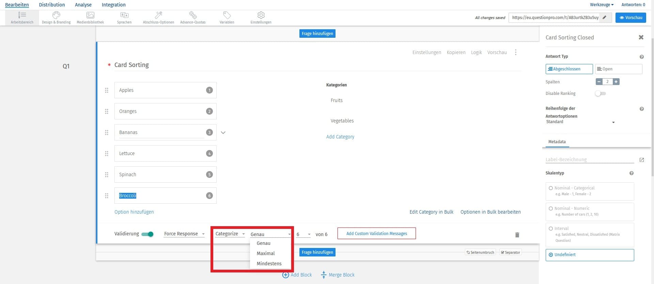Viewport: 654px width, 284px height.
Task: Click help icon beside Antwort Typ
Action: pos(642,57)
